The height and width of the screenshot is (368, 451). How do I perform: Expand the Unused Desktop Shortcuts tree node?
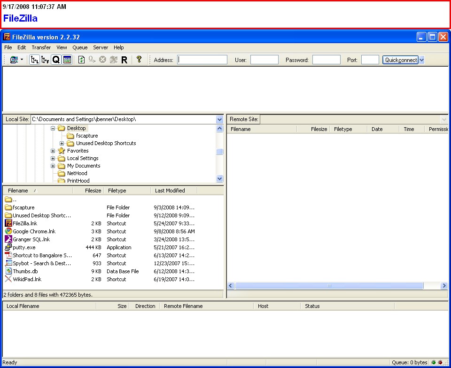(62, 143)
